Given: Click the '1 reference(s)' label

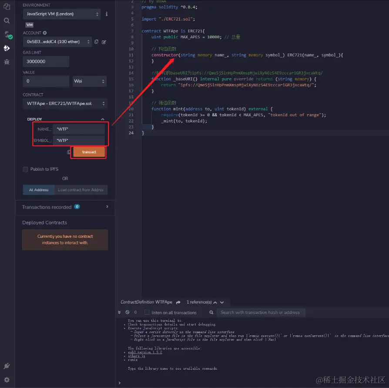Looking at the screenshot, I should (199, 302).
